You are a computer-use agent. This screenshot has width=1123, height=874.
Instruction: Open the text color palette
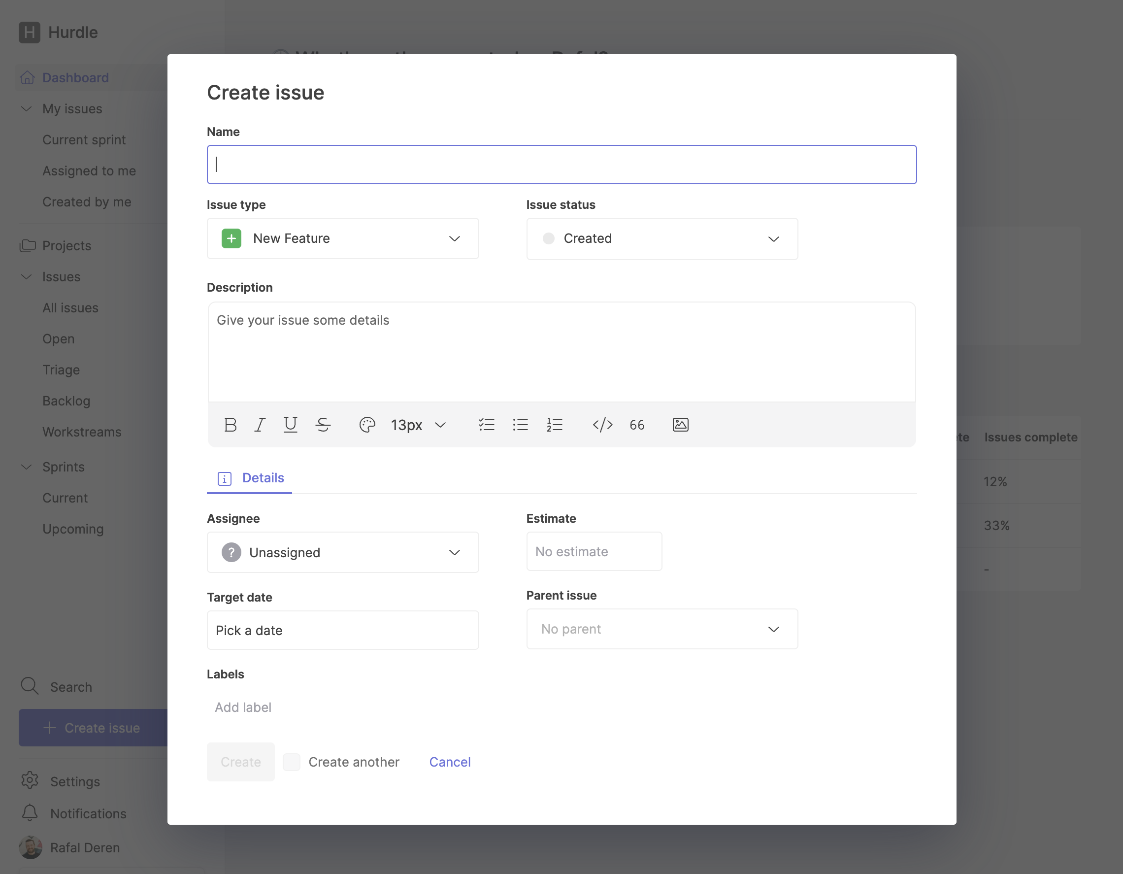coord(367,425)
